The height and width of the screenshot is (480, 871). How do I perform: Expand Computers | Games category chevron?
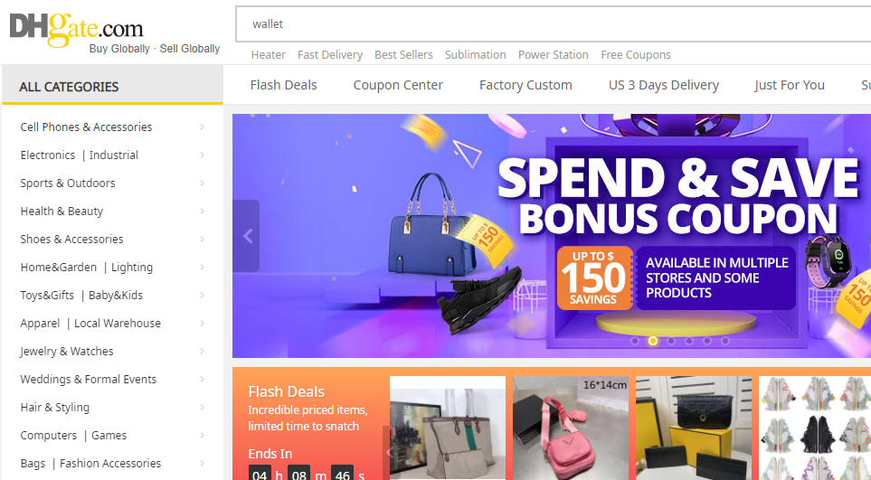click(203, 435)
